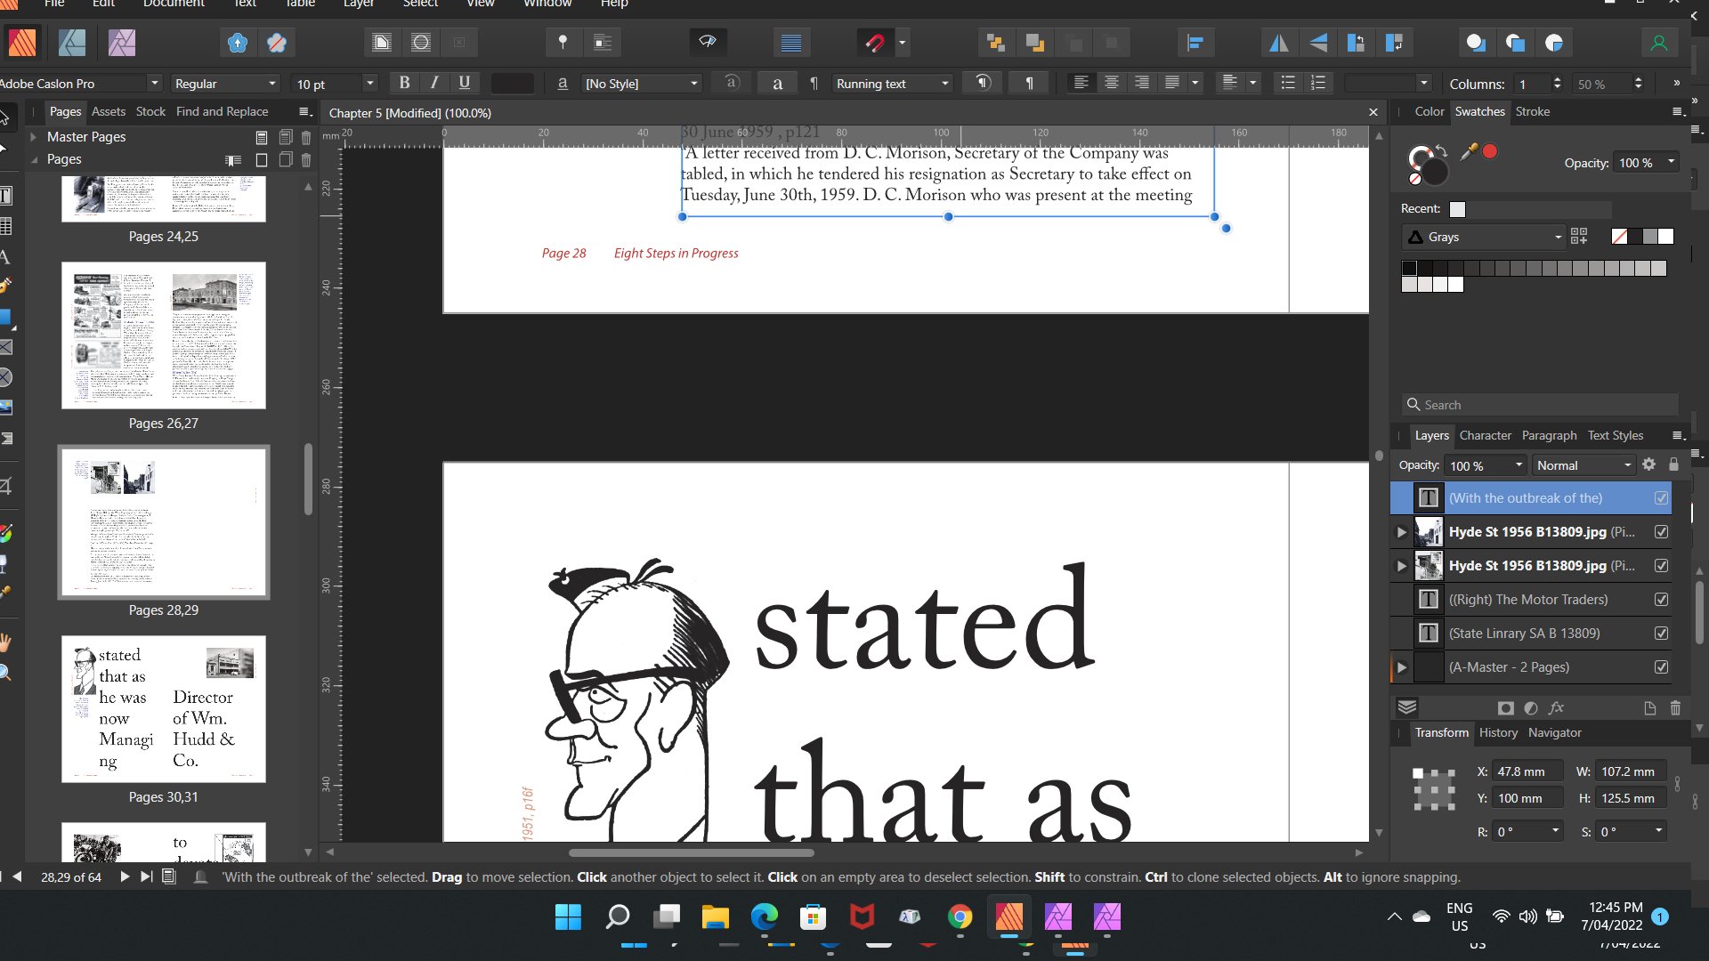Open the History tab

(x=1498, y=732)
